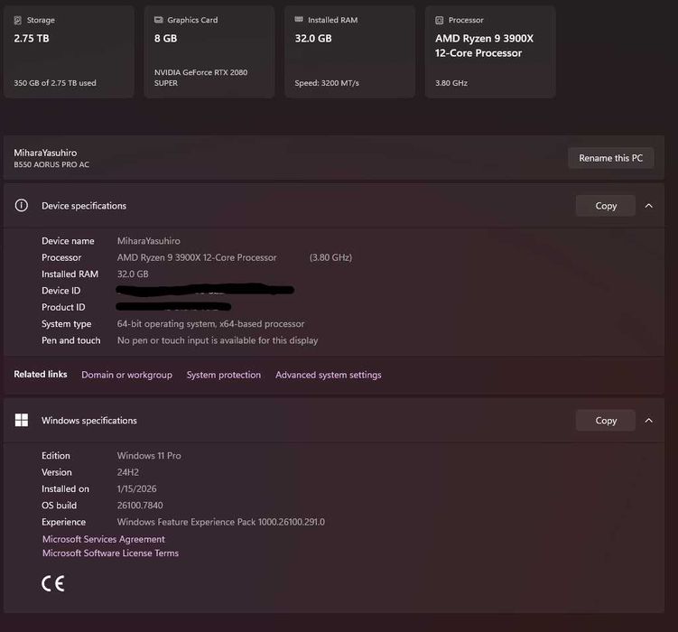Click the 'Related links' label

tap(41, 375)
